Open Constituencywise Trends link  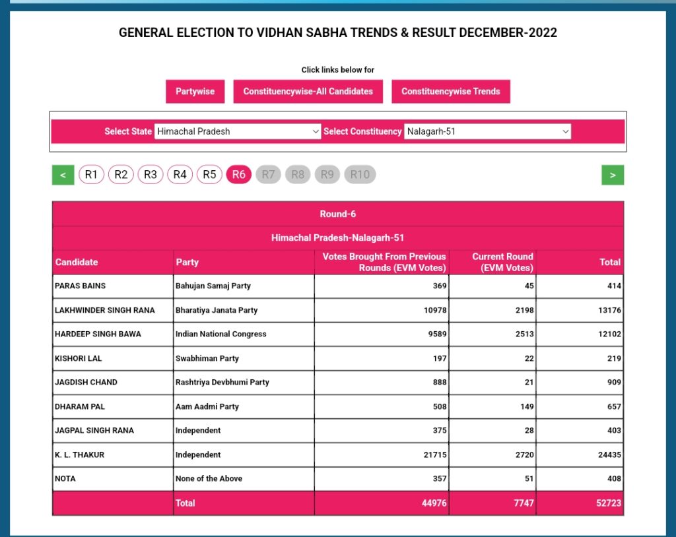(451, 91)
